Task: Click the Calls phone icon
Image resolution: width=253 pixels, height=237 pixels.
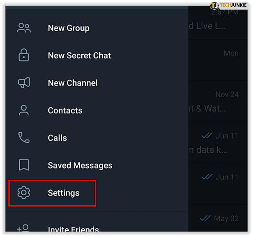Action: [24, 138]
